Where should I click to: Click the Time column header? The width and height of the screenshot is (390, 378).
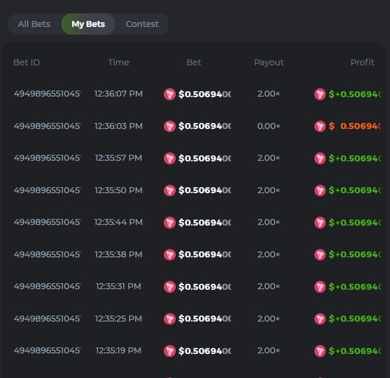(118, 62)
